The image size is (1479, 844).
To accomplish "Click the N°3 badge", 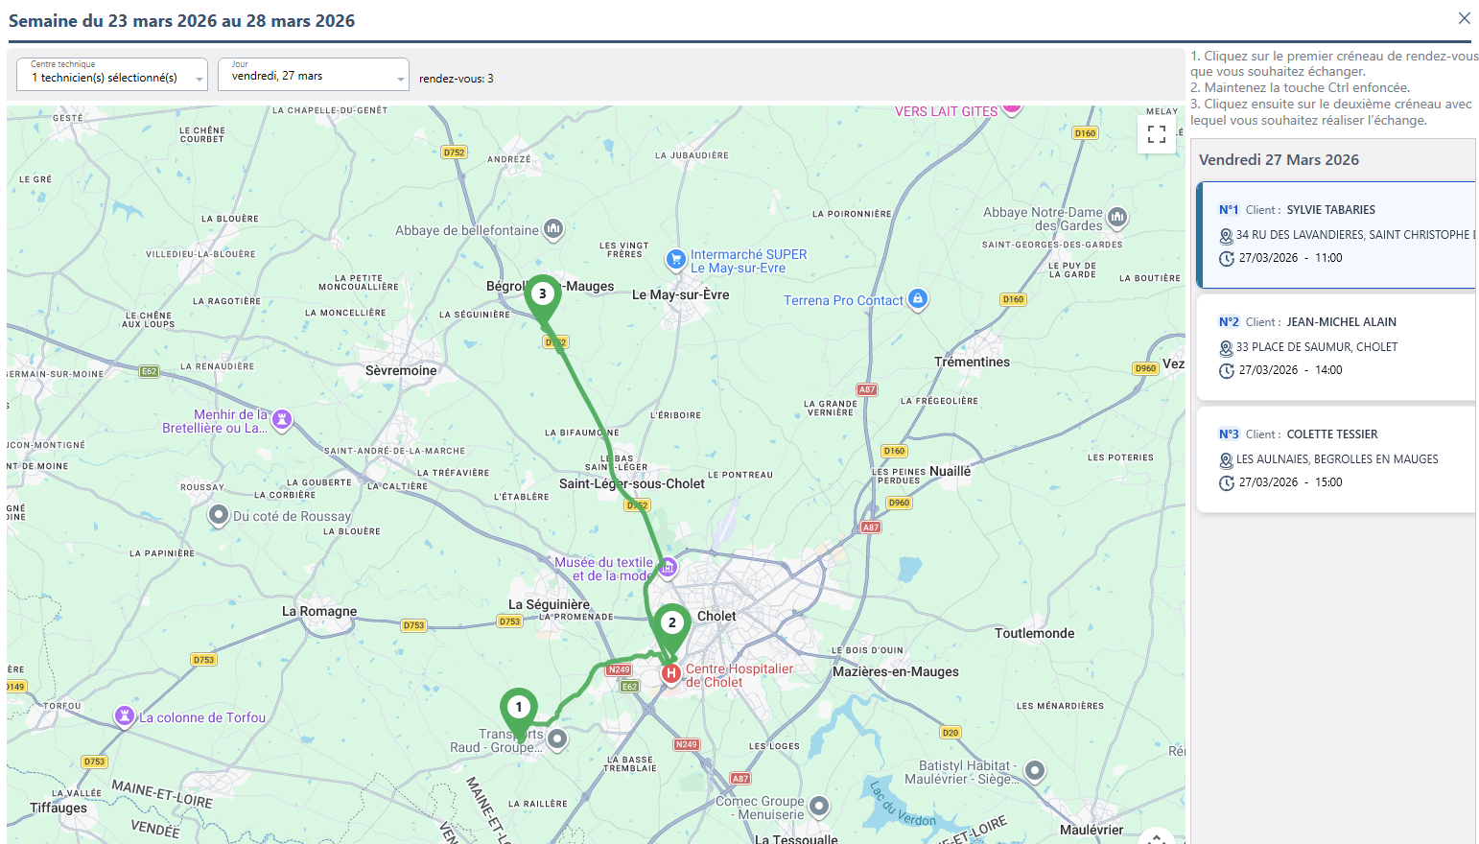I will pos(1229,434).
